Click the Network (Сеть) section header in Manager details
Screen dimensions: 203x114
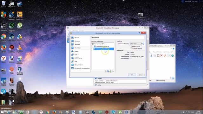coord(120,85)
